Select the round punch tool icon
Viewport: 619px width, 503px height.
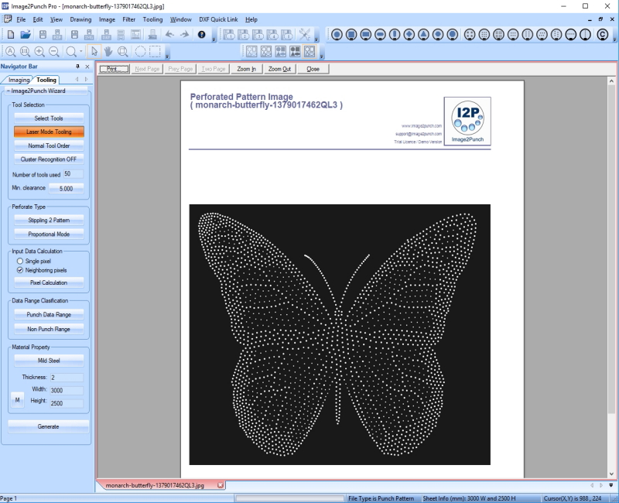click(x=337, y=35)
